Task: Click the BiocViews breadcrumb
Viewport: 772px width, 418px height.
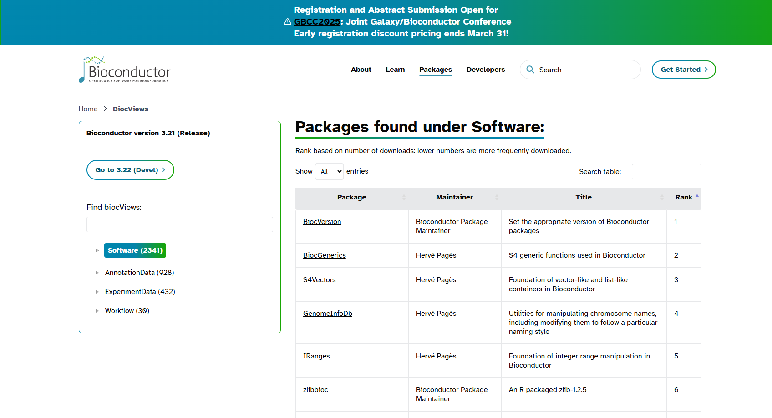Action: pos(131,109)
